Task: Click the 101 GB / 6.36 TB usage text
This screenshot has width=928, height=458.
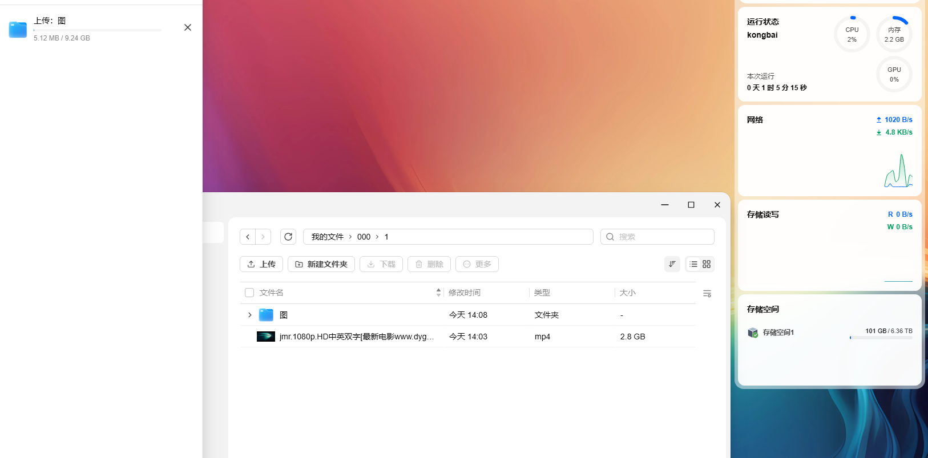Action: pyautogui.click(x=889, y=331)
